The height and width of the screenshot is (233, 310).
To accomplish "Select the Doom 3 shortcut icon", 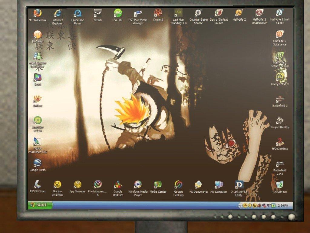I will pos(158,13).
